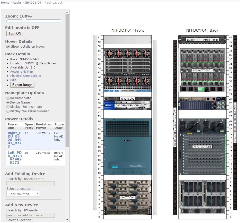Open the Rack Mounted location dropdown

pyautogui.click(x=23, y=194)
